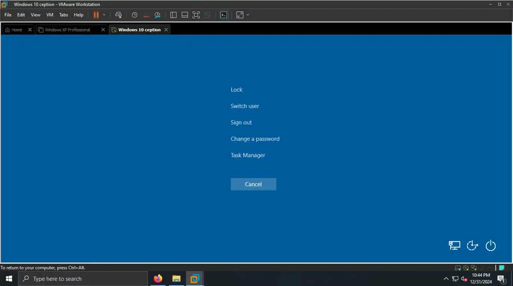Launch Task Manager from security screen
513x286 pixels.
(x=248, y=155)
